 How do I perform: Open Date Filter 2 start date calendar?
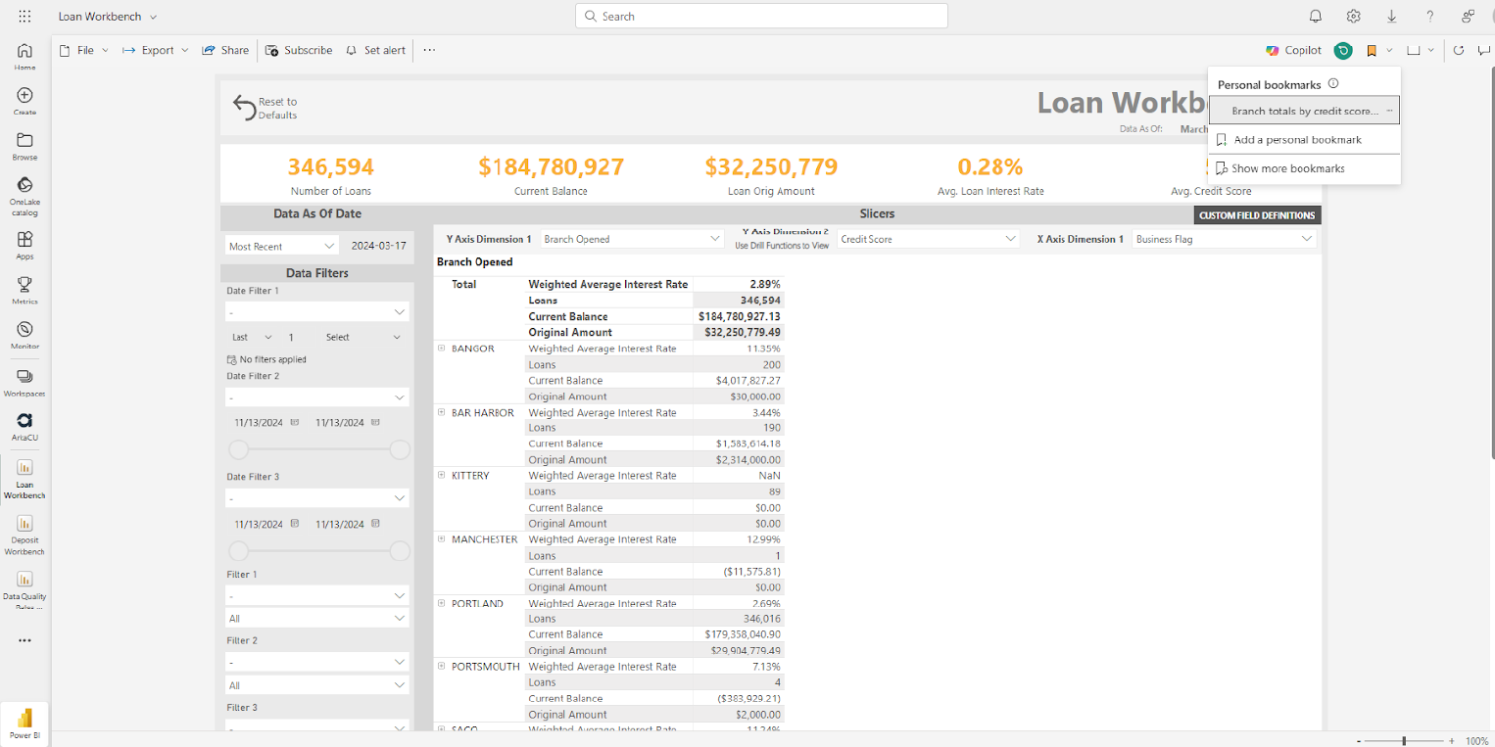coord(295,423)
